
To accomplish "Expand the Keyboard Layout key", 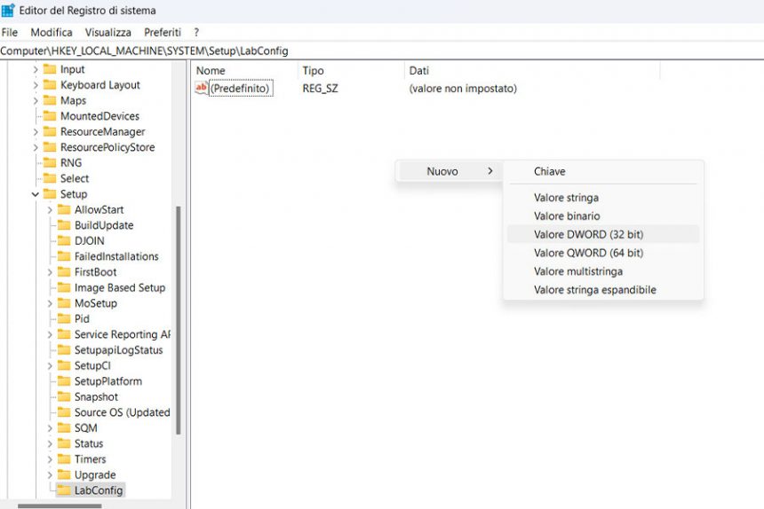I will pos(36,85).
